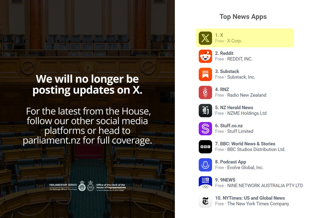
Task: Click the 'For the latest from the House' paragraph
Action: click(x=87, y=126)
